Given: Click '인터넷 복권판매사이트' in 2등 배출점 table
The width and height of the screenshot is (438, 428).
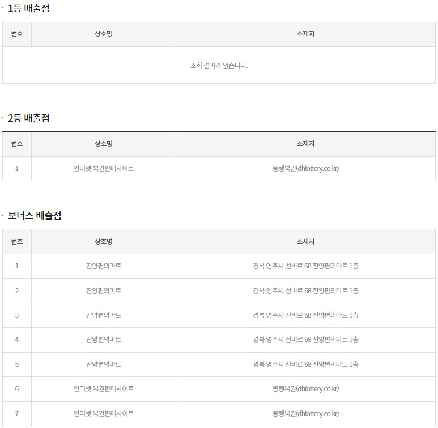Looking at the screenshot, I should (x=104, y=169).
